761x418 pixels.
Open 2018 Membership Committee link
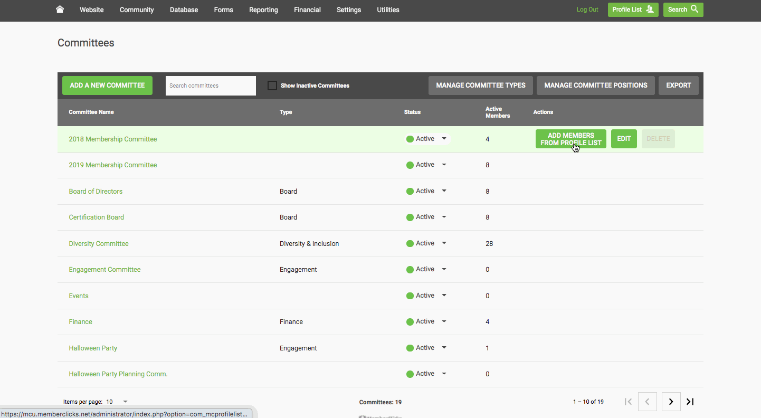click(113, 139)
